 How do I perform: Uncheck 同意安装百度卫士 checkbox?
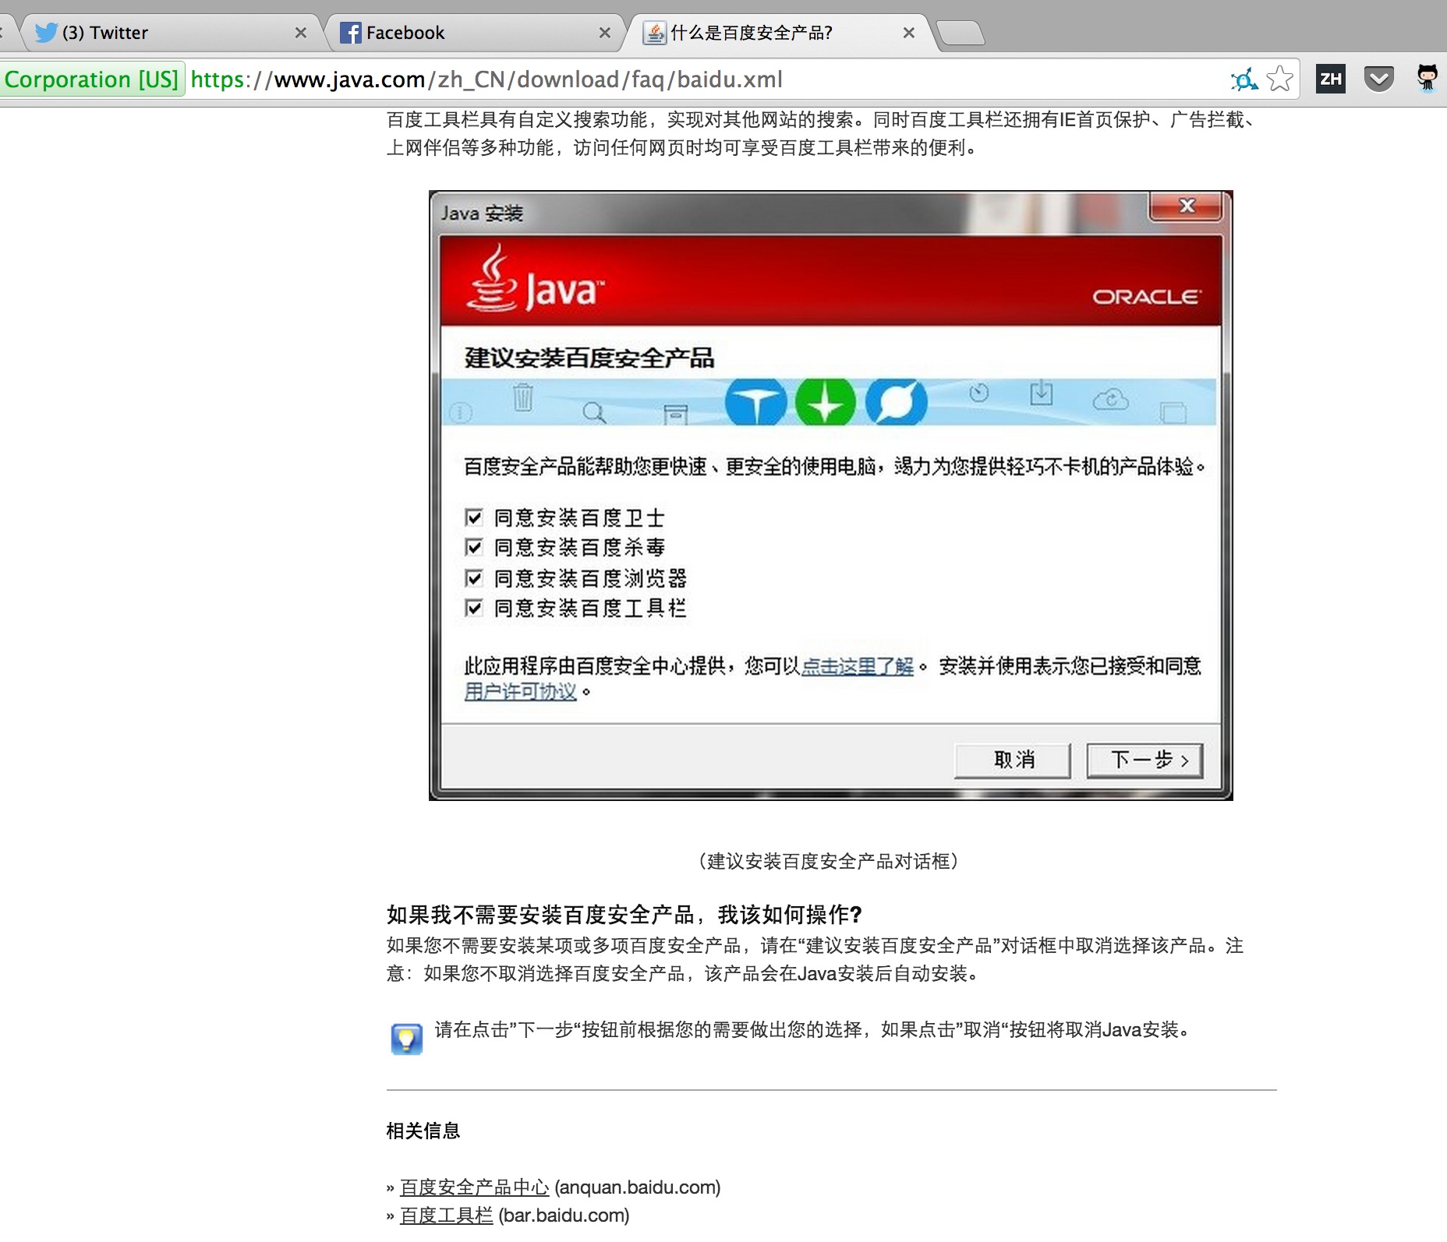(x=473, y=517)
